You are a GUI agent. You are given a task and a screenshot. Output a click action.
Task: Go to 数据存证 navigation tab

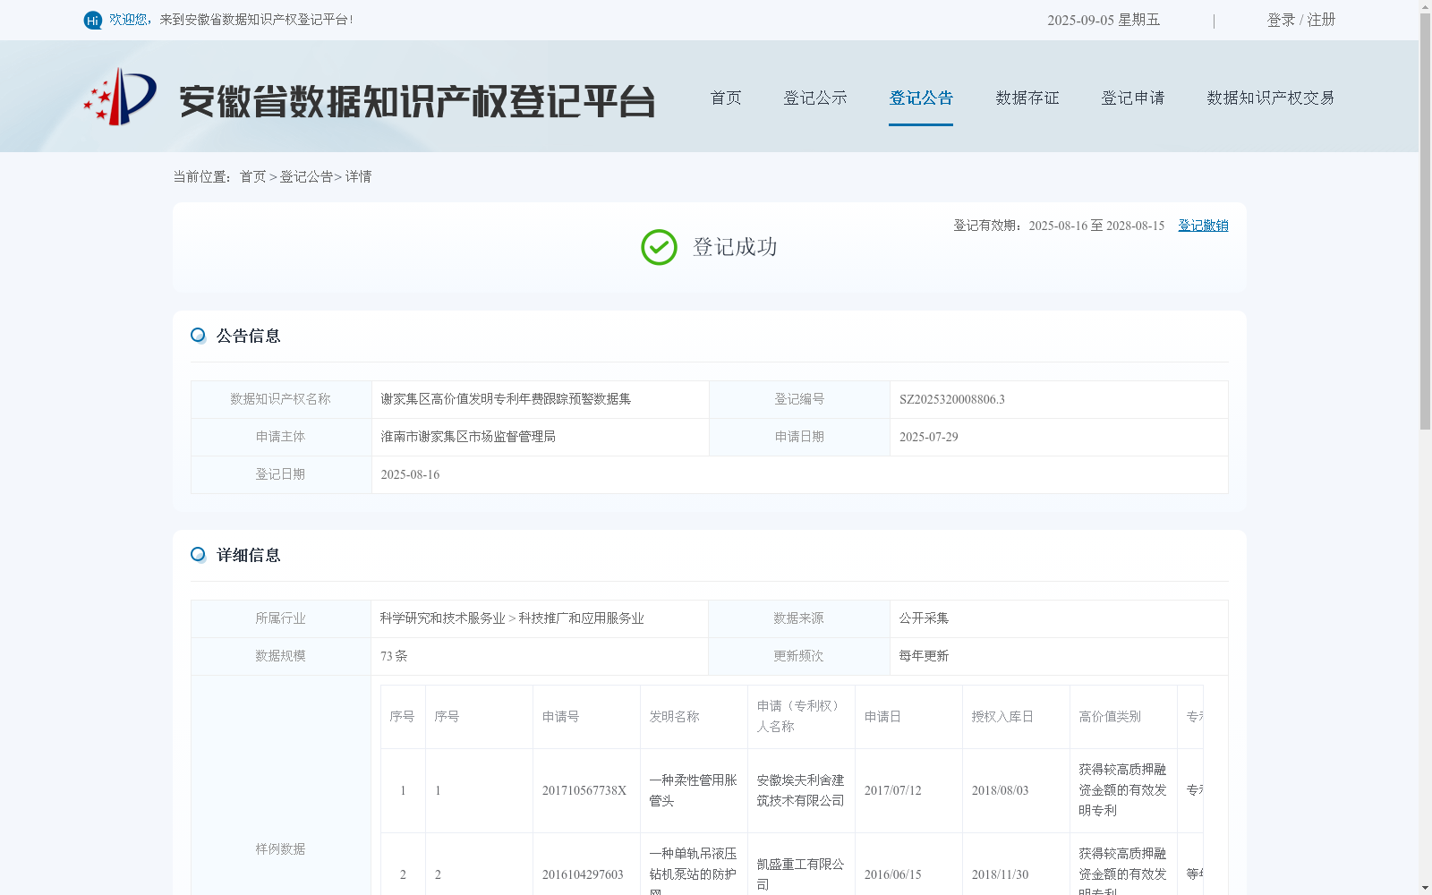1027,98
